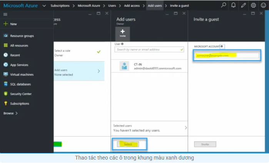Toggle the hamburger sidebar menu
Image resolution: width=269 pixels, height=163 pixels.
coord(5,14)
